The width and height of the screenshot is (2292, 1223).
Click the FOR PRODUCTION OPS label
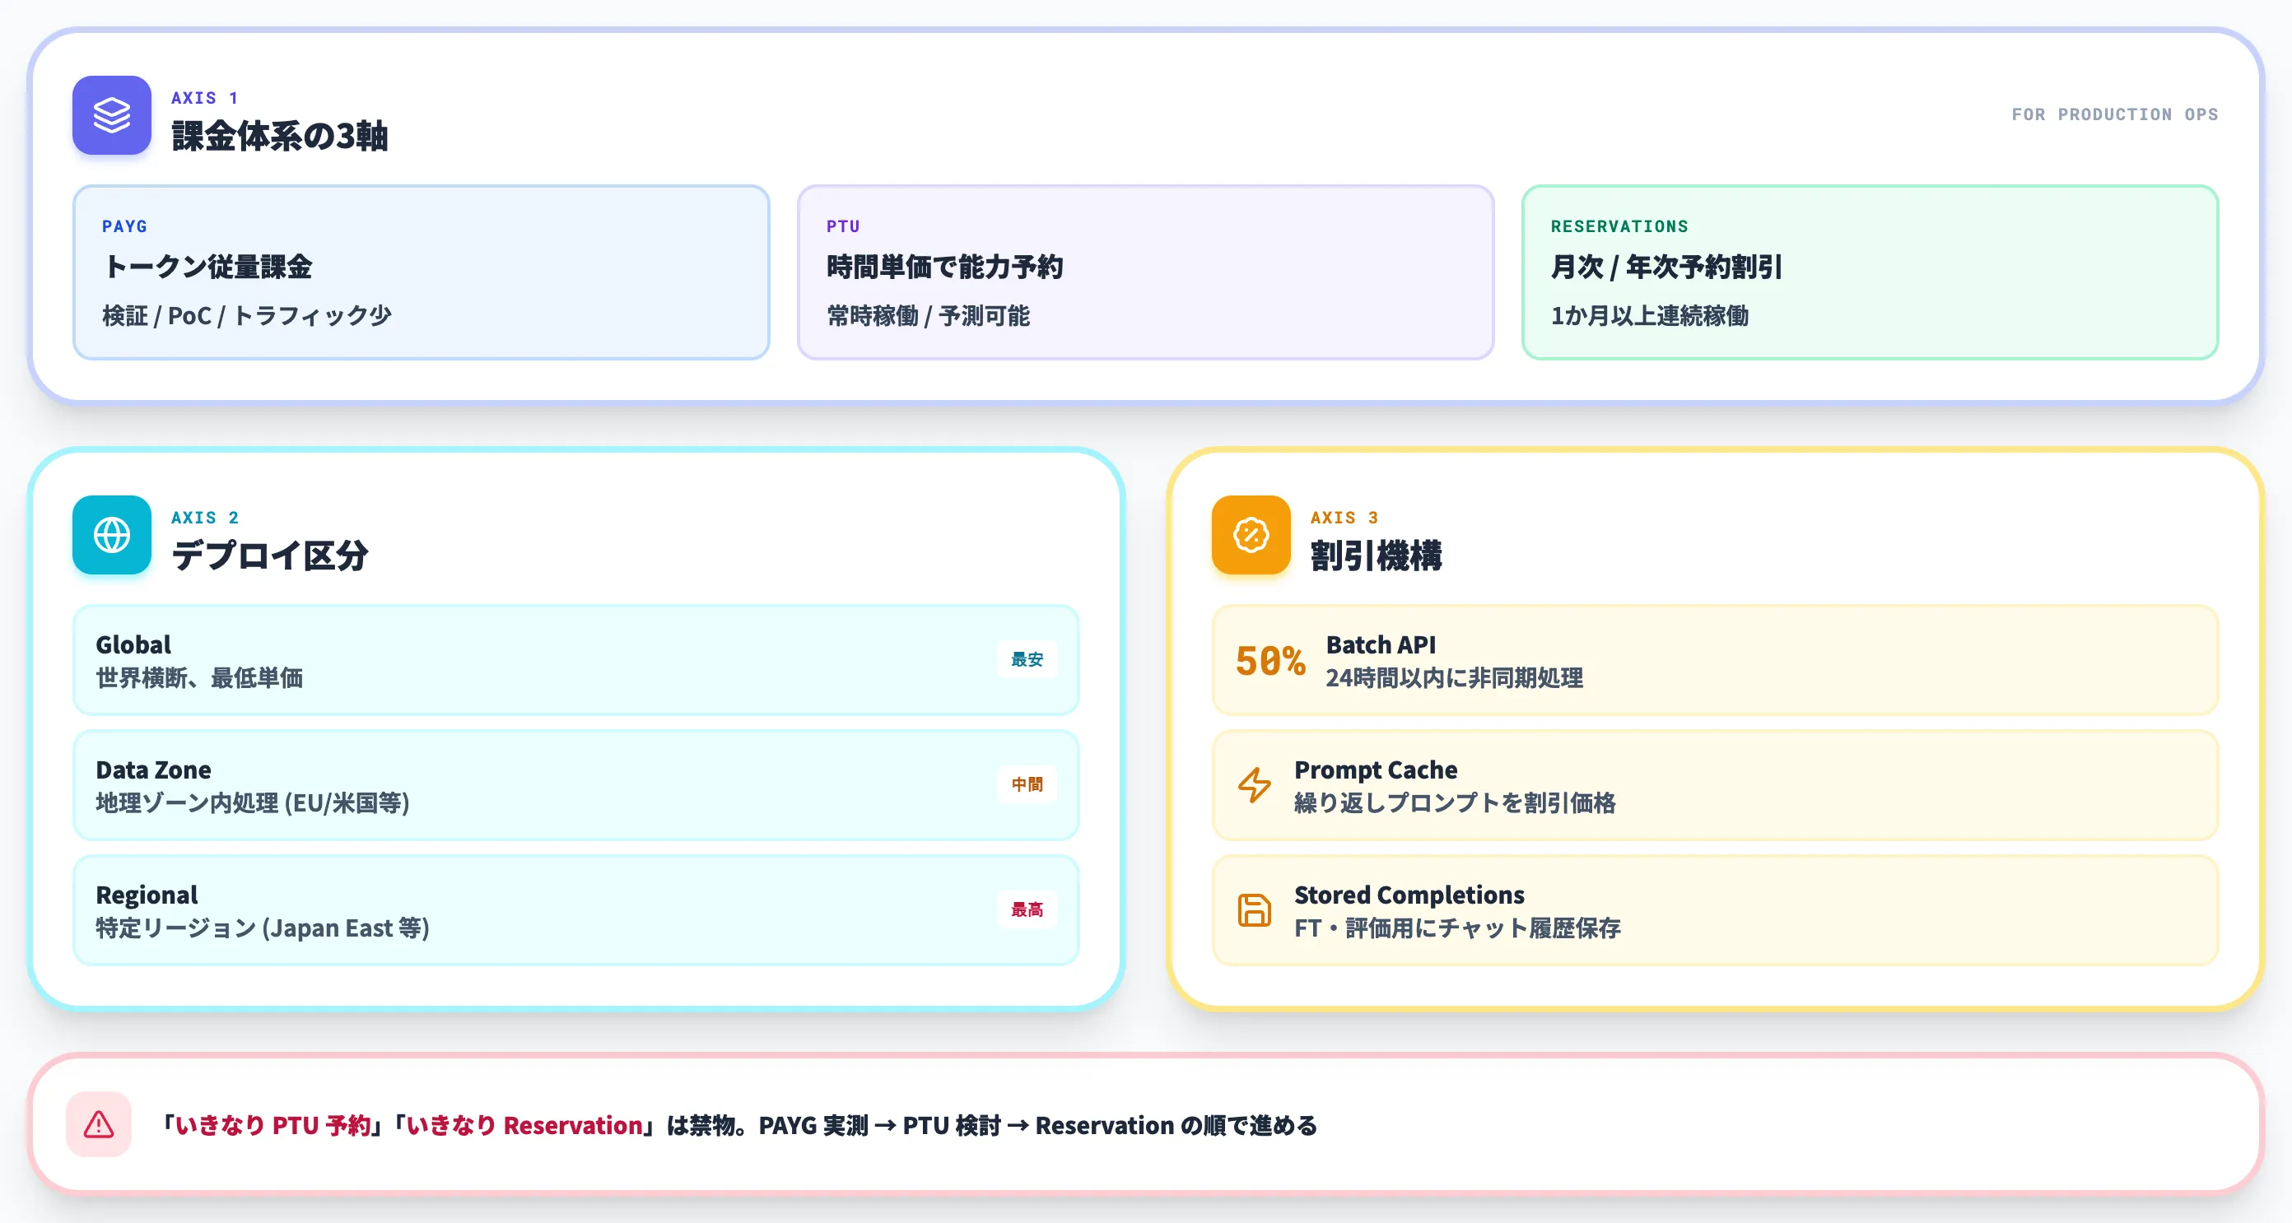(x=2115, y=114)
